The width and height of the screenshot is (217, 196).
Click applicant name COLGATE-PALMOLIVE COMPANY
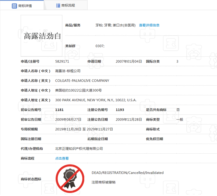pos(82,81)
